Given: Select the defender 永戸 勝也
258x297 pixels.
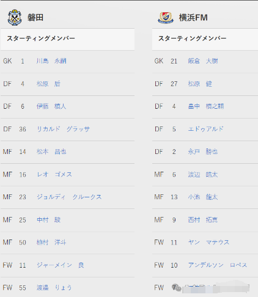Looking at the screenshot, I should point(203,152).
